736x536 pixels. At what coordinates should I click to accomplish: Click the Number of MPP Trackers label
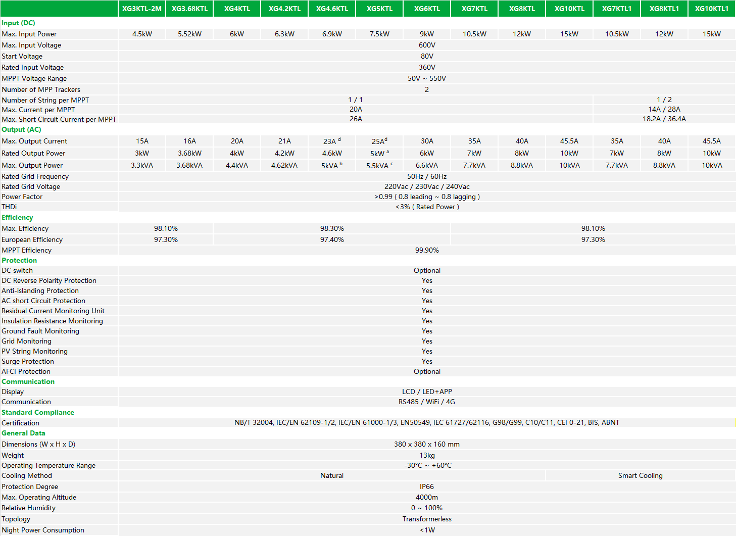tap(41, 89)
